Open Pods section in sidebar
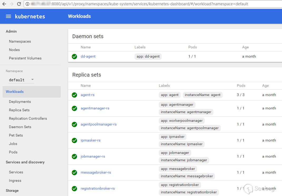The height and width of the screenshot is (196, 282). tap(13, 152)
